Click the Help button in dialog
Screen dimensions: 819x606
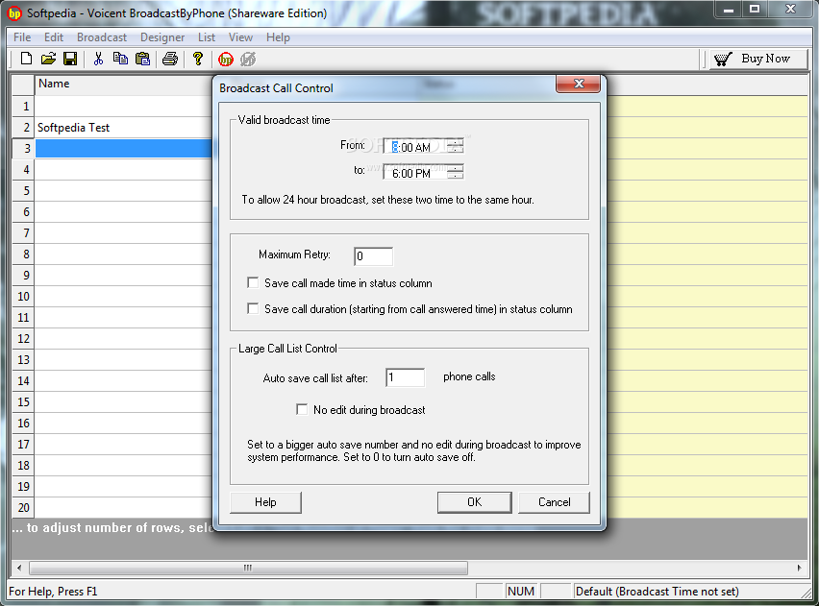(x=265, y=502)
